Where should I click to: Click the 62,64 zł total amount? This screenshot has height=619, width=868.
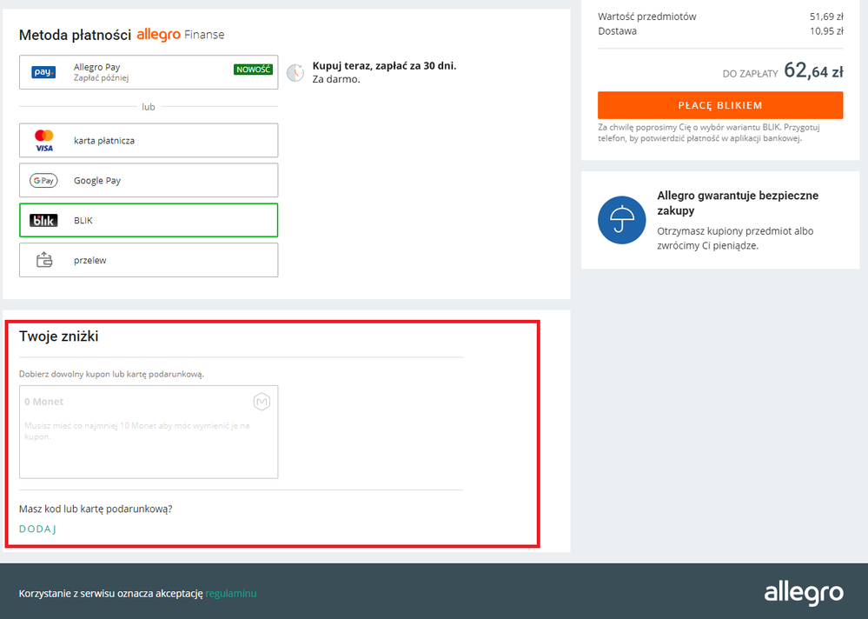814,71
